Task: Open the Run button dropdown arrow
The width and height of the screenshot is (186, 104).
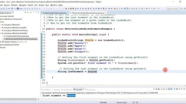Action: tap(101, 9)
